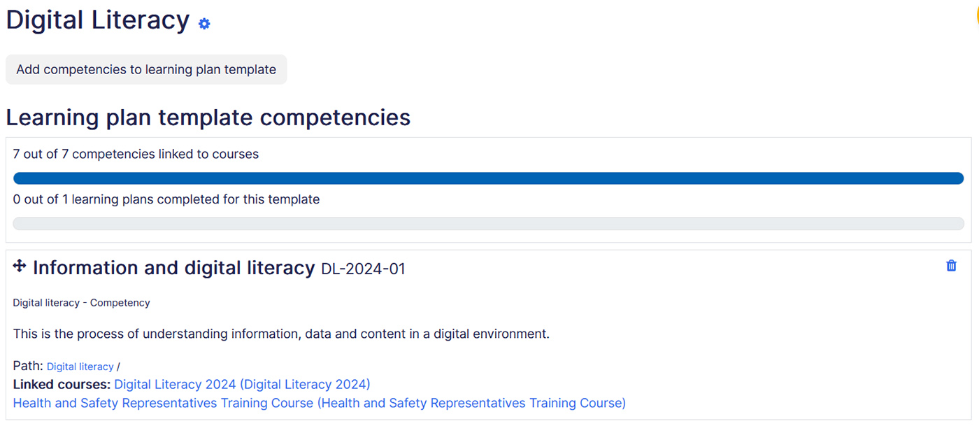The width and height of the screenshot is (979, 426).
Task: Click the '0 out of 1 learning plans' text
Action: pyautogui.click(x=166, y=199)
